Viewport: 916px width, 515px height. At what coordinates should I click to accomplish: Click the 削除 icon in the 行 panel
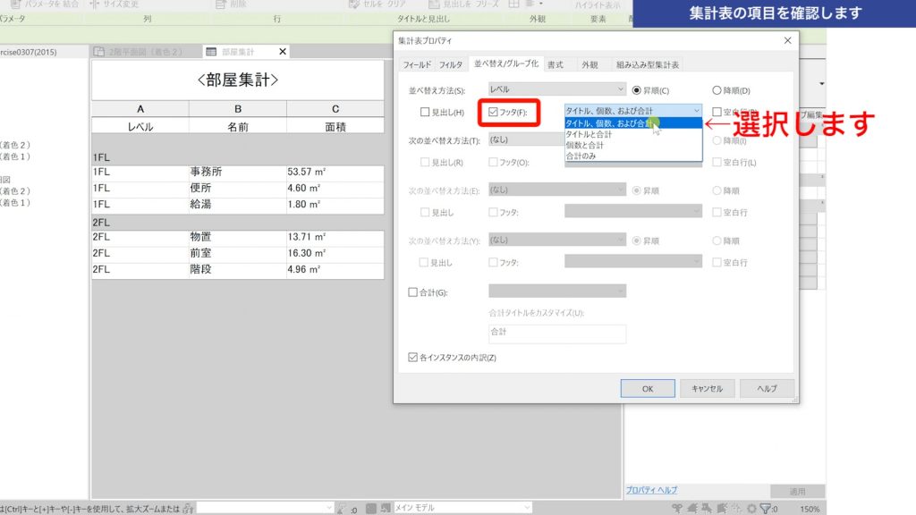pos(219,4)
